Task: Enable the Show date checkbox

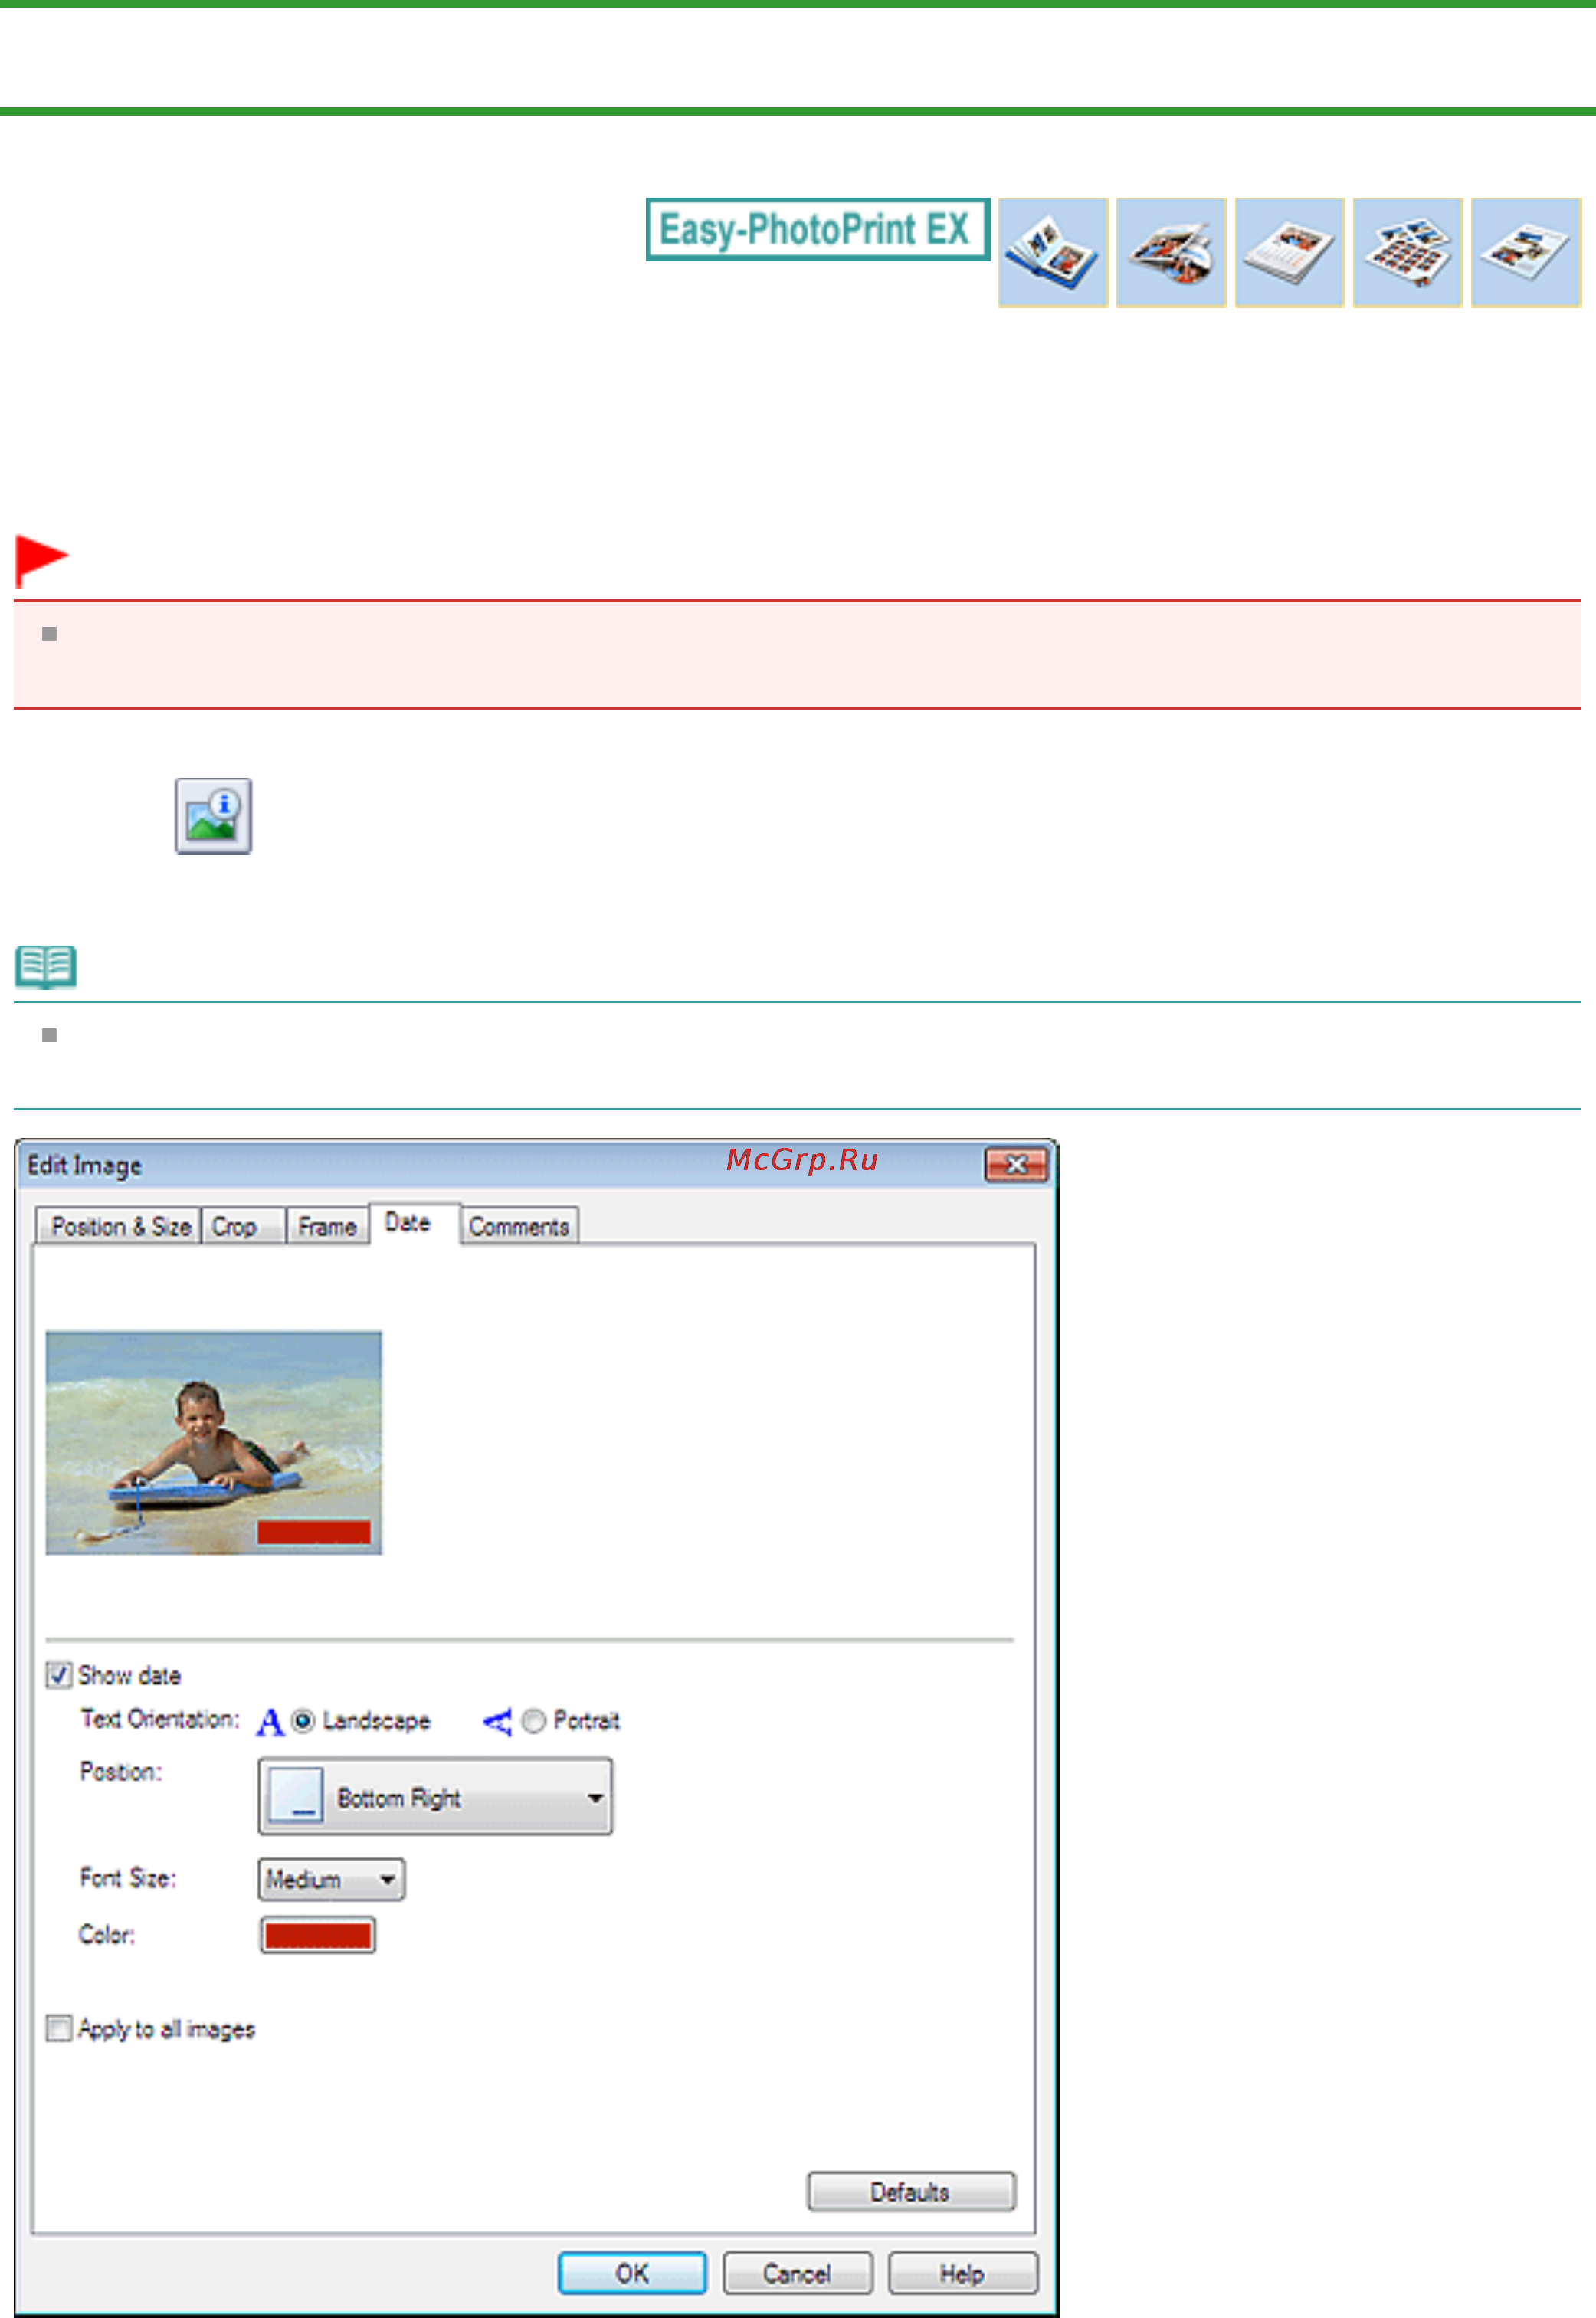Action: [x=59, y=1675]
